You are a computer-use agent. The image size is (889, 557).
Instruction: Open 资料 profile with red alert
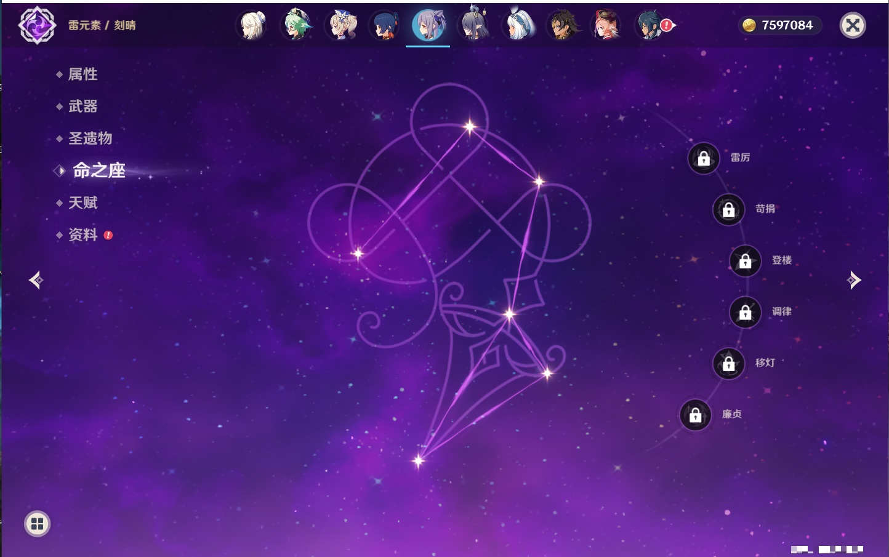[82, 235]
